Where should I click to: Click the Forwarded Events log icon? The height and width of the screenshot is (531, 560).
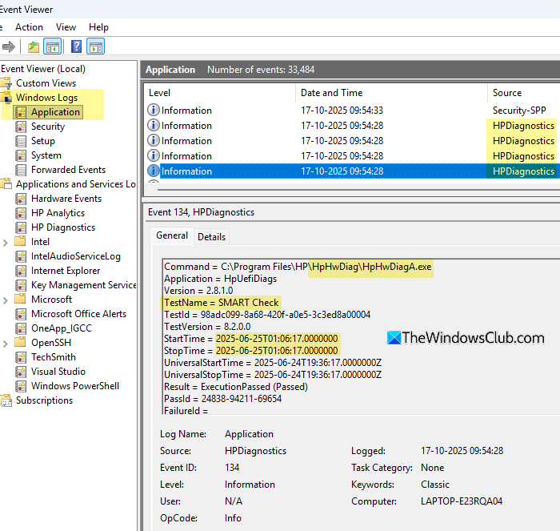pos(21,170)
